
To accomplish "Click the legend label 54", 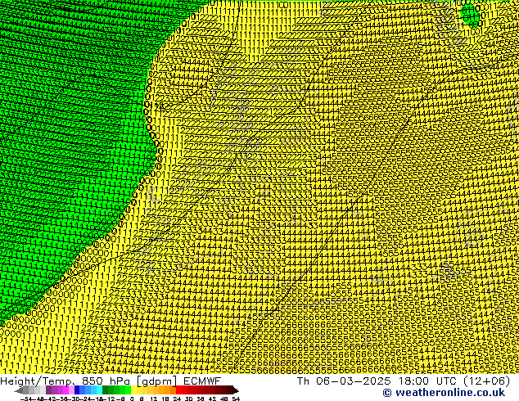I will point(236,399).
